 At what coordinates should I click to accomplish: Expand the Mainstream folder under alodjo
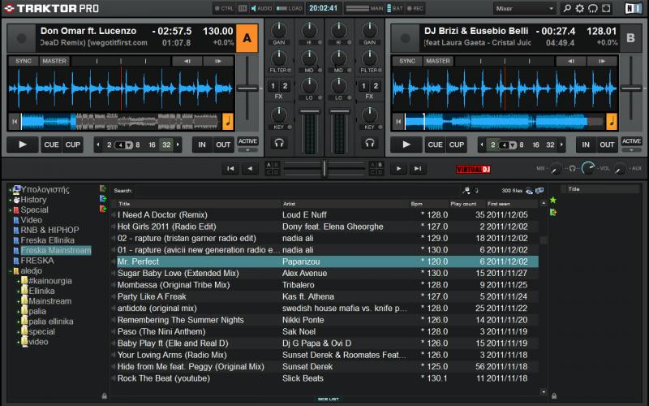click(x=19, y=301)
